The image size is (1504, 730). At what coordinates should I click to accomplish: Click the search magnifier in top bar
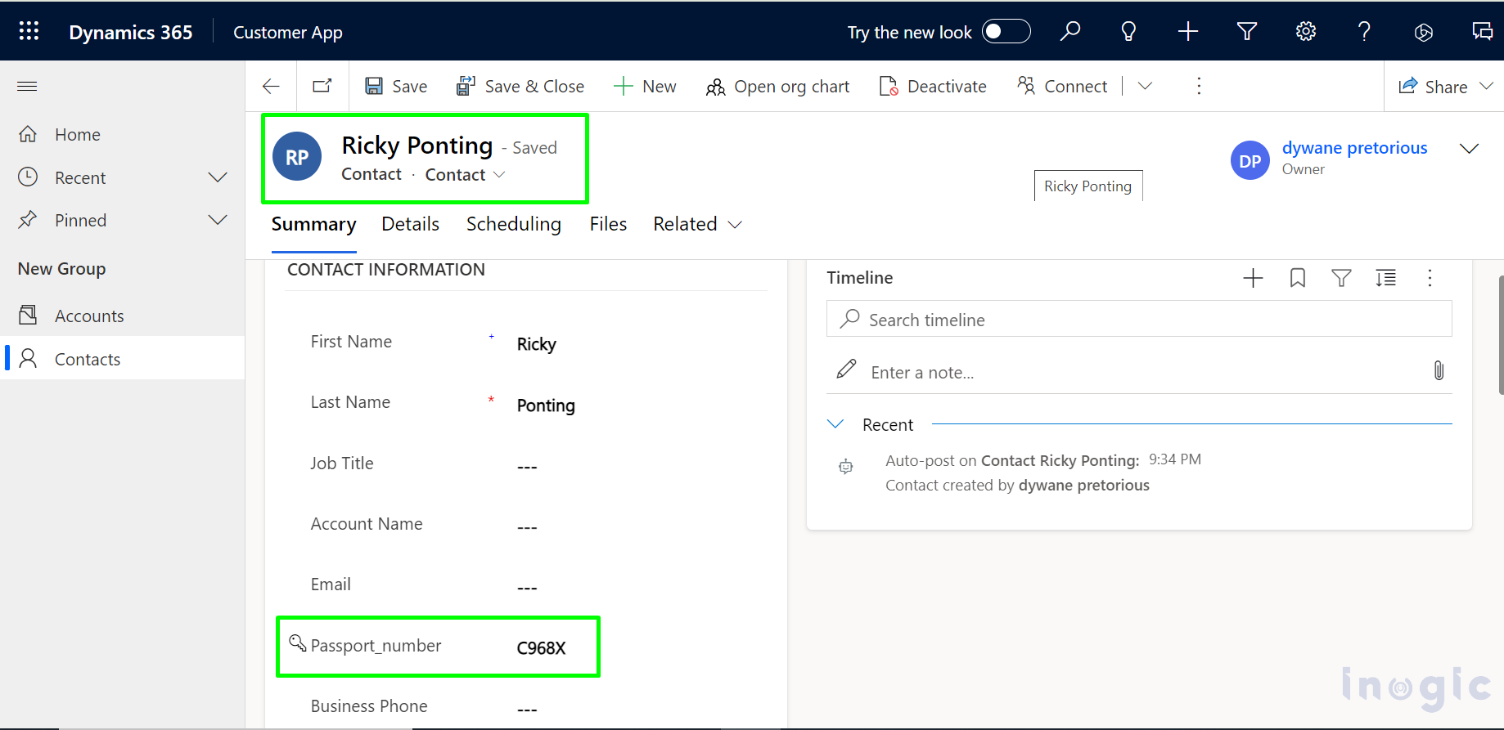click(1069, 31)
